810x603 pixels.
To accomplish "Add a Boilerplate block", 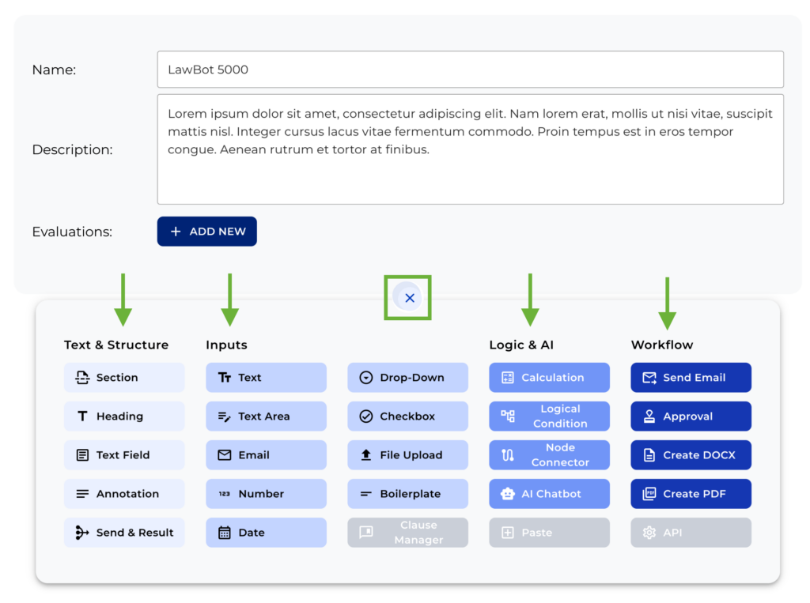I will pos(407,493).
